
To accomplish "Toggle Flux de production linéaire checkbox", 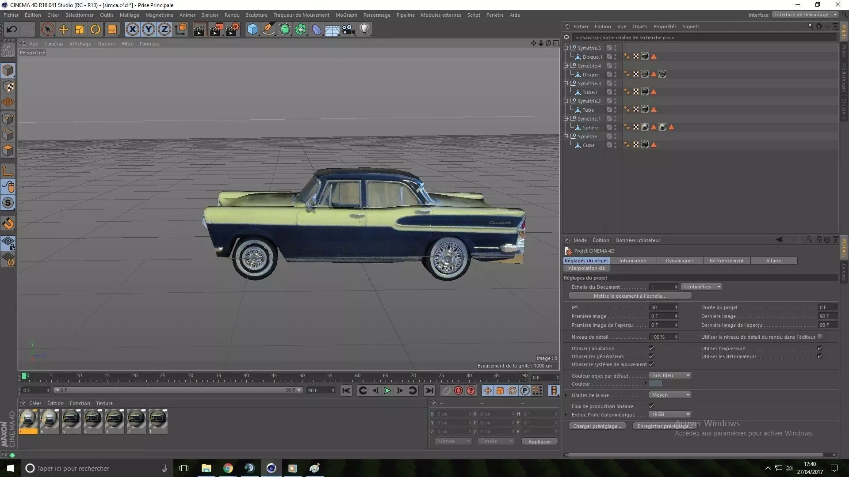I will pyautogui.click(x=651, y=406).
